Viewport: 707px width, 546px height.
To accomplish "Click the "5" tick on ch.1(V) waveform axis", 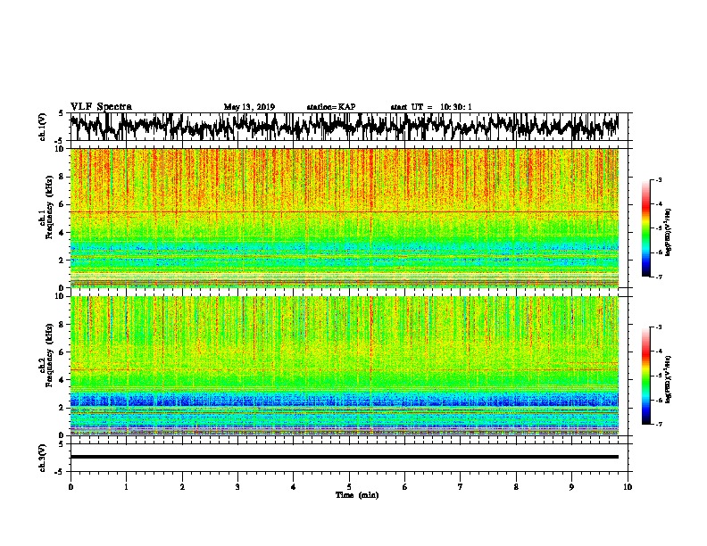I will point(61,113).
